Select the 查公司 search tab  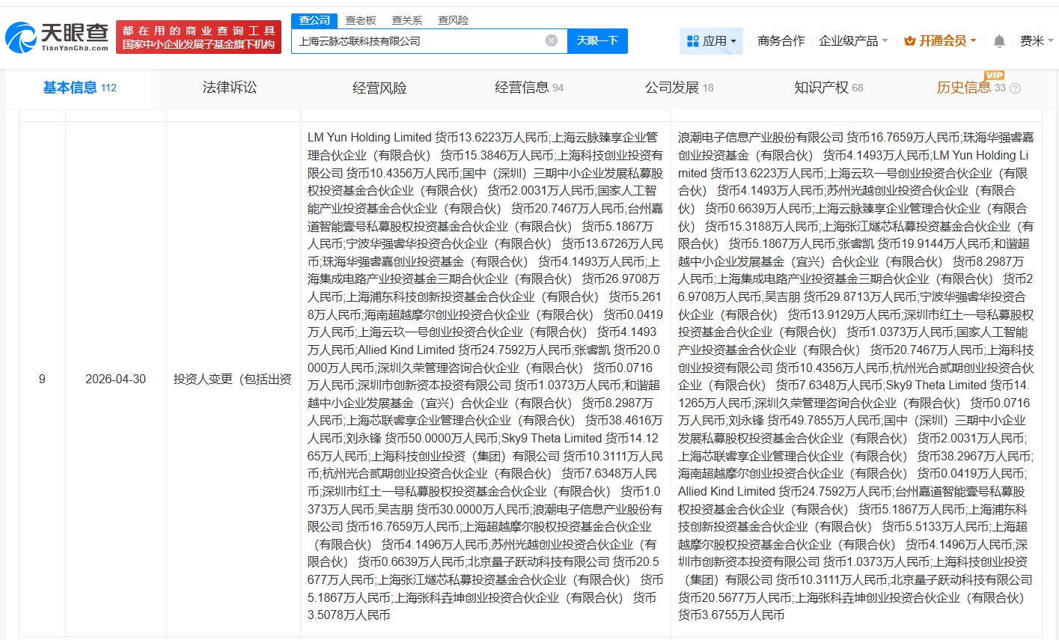pyautogui.click(x=314, y=20)
